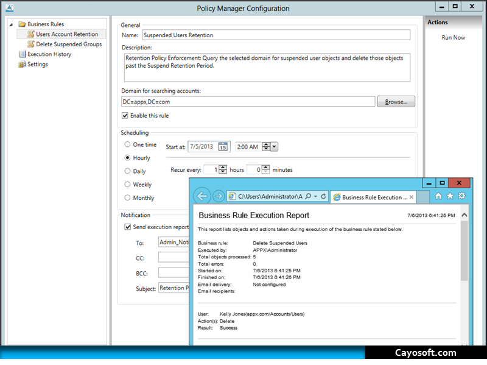The height and width of the screenshot is (365, 487).
Task: Open browser Favorites star icon
Action: [x=450, y=196]
